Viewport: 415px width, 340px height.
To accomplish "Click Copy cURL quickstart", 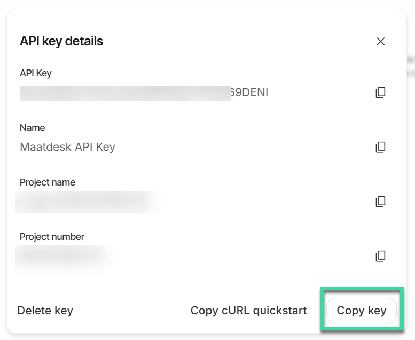I will pyautogui.click(x=248, y=311).
